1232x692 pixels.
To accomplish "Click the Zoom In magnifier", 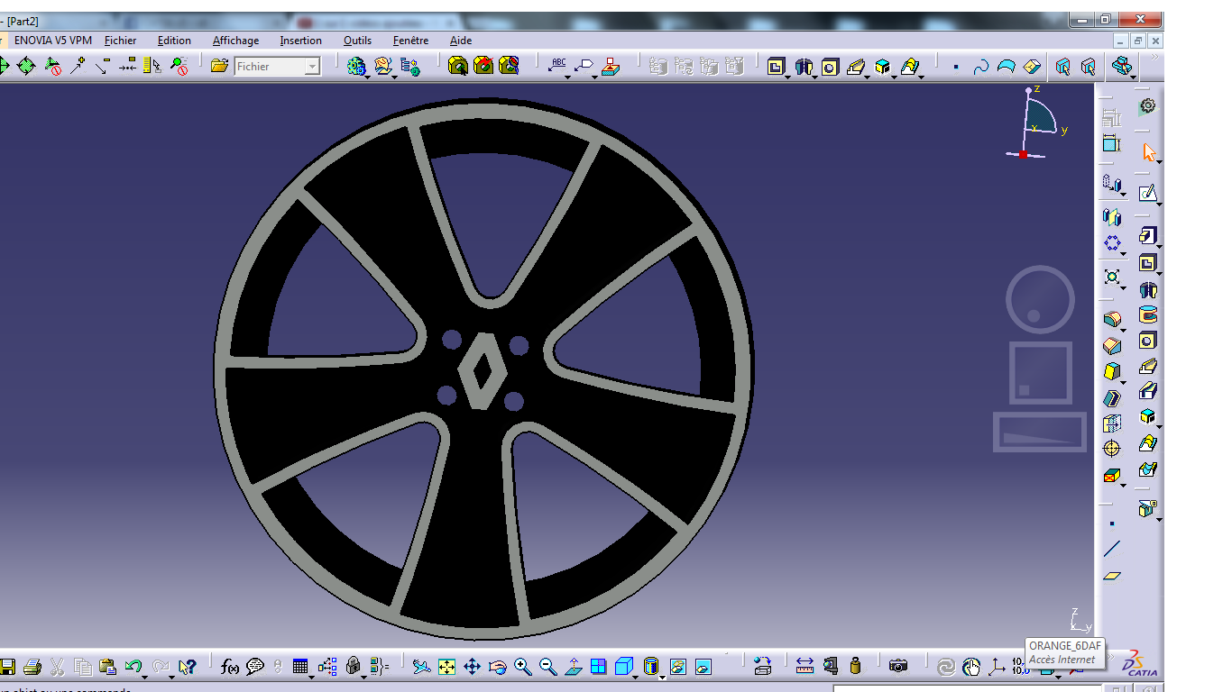I will point(523,667).
